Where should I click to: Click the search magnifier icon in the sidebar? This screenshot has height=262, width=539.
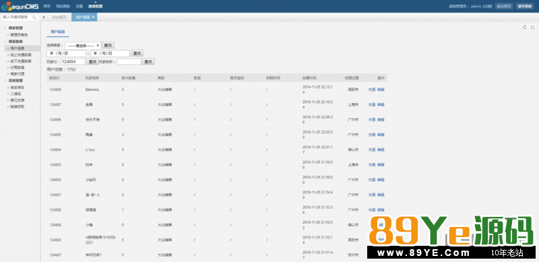click(x=34, y=18)
